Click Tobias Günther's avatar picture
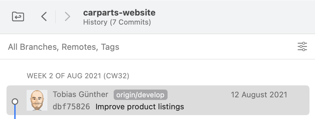 37,100
